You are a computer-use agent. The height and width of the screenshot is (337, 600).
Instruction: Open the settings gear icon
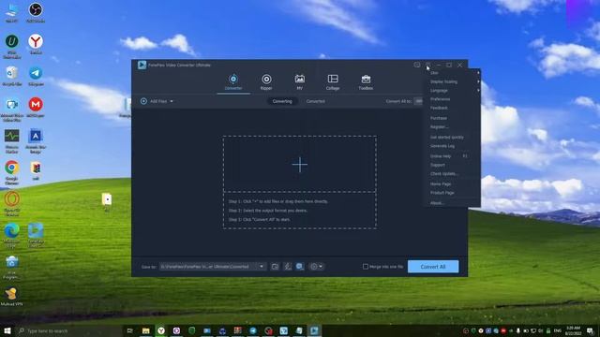point(314,266)
